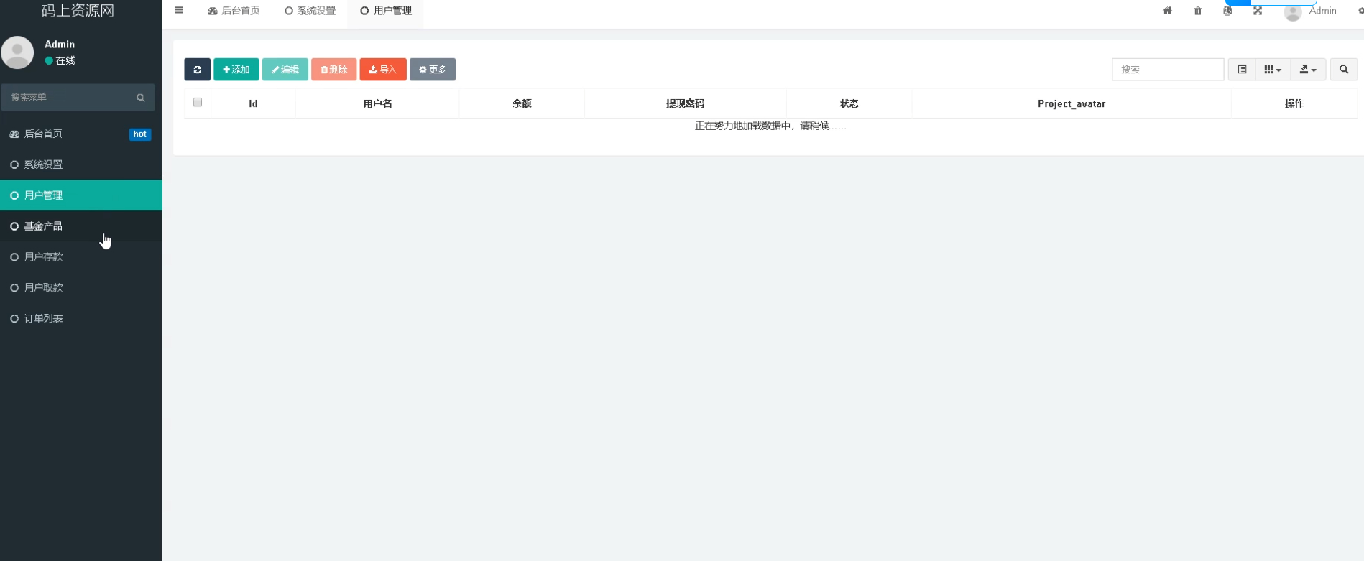
Task: Open 基金产品 in the sidebar menu
Action: [x=43, y=226]
